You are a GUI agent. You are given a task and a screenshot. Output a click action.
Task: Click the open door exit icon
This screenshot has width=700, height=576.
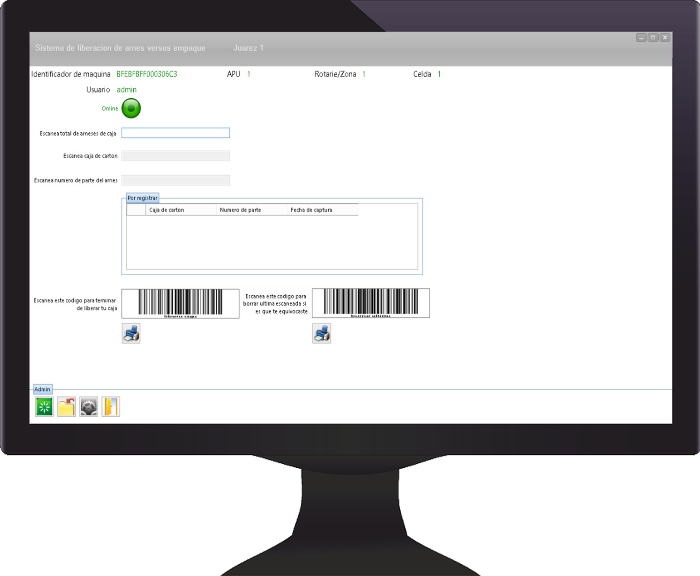[111, 407]
